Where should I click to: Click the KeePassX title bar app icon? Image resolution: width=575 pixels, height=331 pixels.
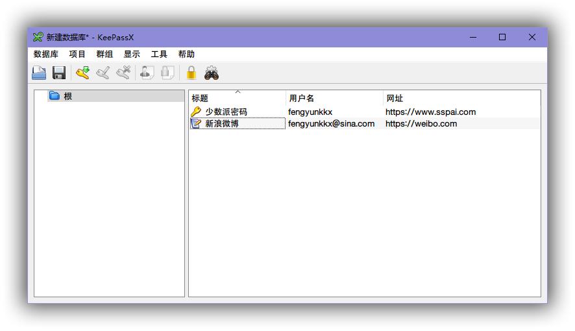point(38,37)
